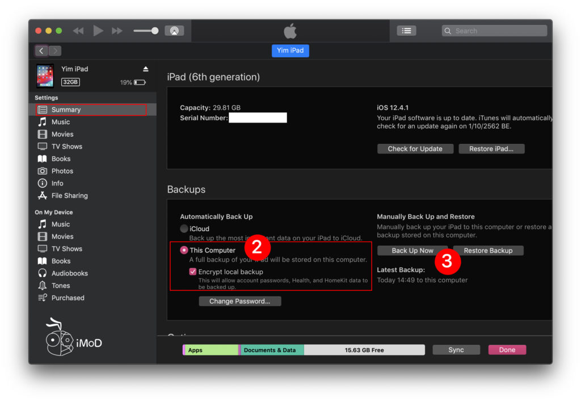The image size is (581, 402).
Task: Go back with the navigation chevron
Action: pyautogui.click(x=41, y=51)
